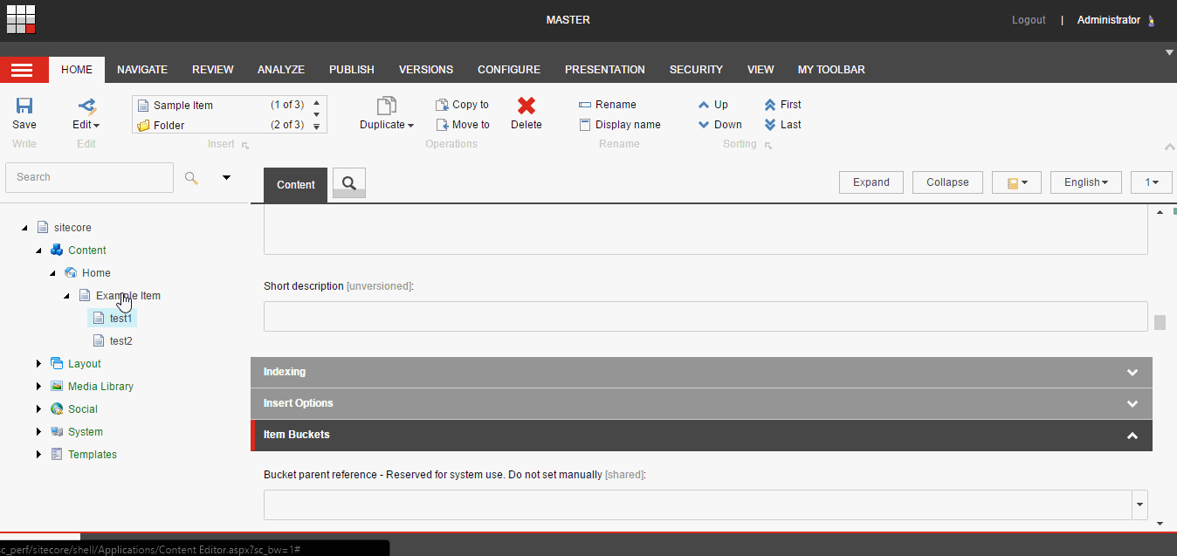Expand the Templates tree node

[38, 454]
